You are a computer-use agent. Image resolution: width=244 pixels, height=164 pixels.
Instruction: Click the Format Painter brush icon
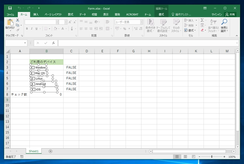point(18,30)
